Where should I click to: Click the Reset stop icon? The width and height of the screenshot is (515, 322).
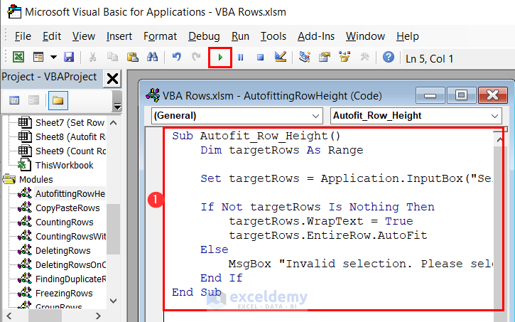coord(261,58)
